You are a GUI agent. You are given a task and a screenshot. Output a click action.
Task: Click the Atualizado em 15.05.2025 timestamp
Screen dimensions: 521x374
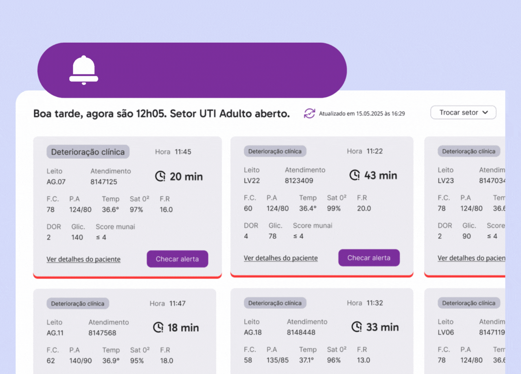click(361, 114)
